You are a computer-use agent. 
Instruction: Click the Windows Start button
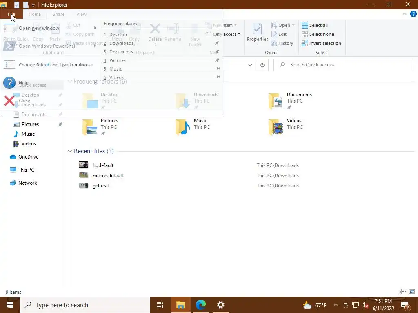(x=10, y=305)
